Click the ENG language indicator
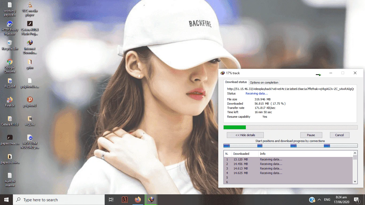This screenshot has height=205, width=365. click(x=327, y=200)
